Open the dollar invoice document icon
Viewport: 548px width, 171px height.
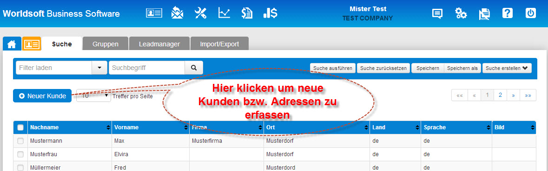247,13
